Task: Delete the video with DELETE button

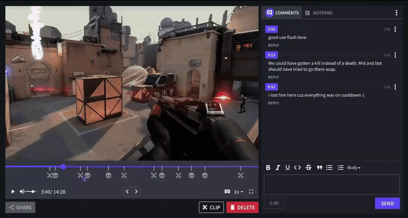Action: (242, 207)
